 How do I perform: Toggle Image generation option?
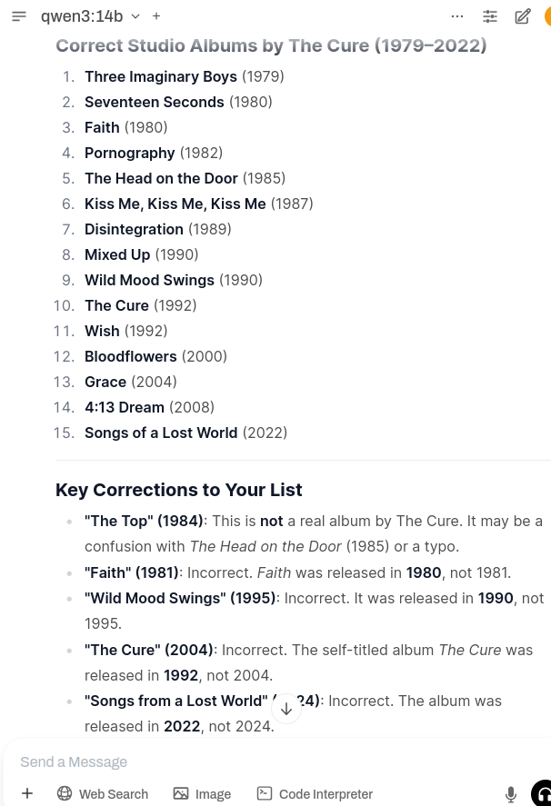[202, 793]
